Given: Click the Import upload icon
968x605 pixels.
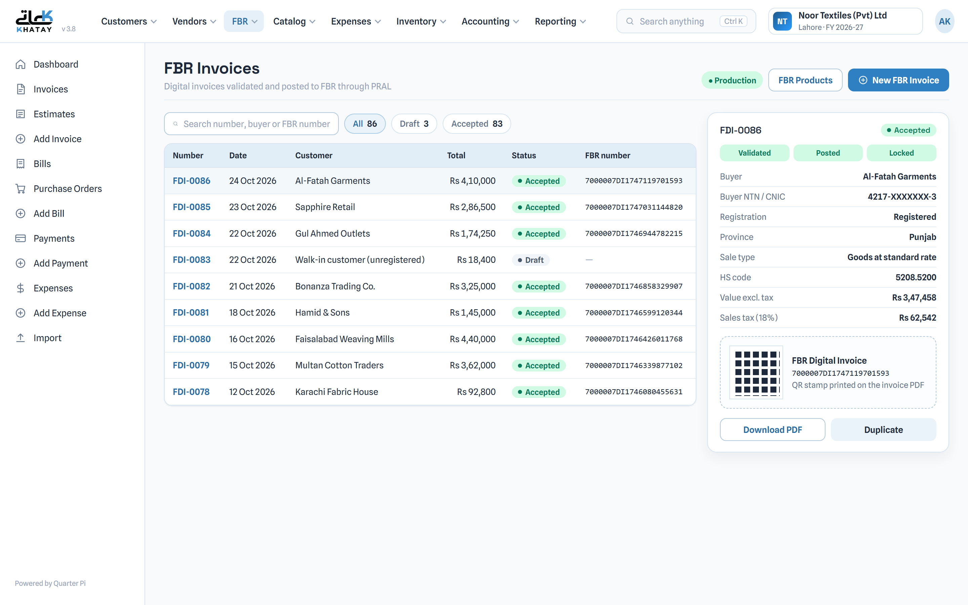Looking at the screenshot, I should point(21,338).
